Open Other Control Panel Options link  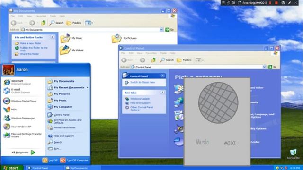pyautogui.click(x=142, y=109)
